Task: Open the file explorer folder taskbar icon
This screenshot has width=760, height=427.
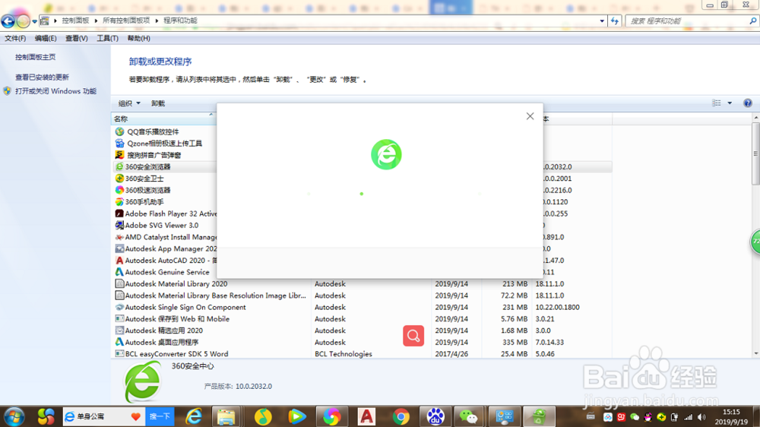Action: [226, 417]
